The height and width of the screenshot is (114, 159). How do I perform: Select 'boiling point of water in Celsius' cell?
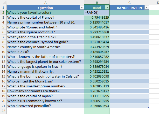(x=45, y=77)
